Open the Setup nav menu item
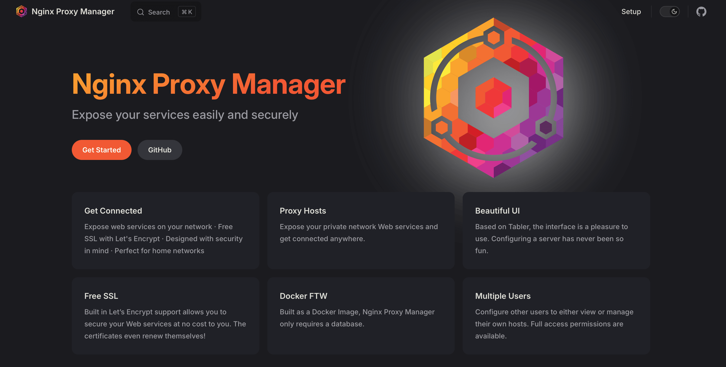Viewport: 726px width, 367px height. [631, 12]
